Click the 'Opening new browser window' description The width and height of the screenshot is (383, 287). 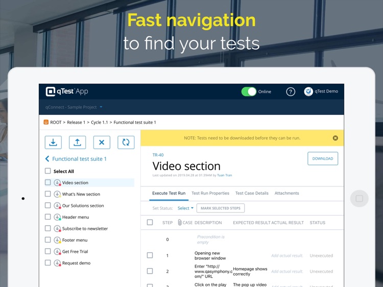click(x=210, y=255)
